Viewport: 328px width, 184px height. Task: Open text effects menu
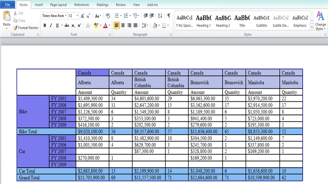(88, 25)
